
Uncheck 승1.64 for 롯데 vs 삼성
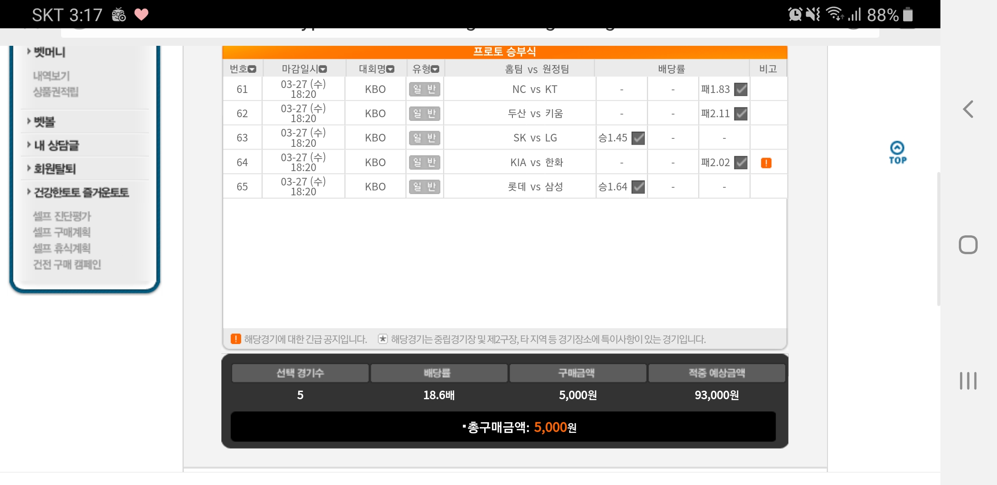[x=638, y=186]
